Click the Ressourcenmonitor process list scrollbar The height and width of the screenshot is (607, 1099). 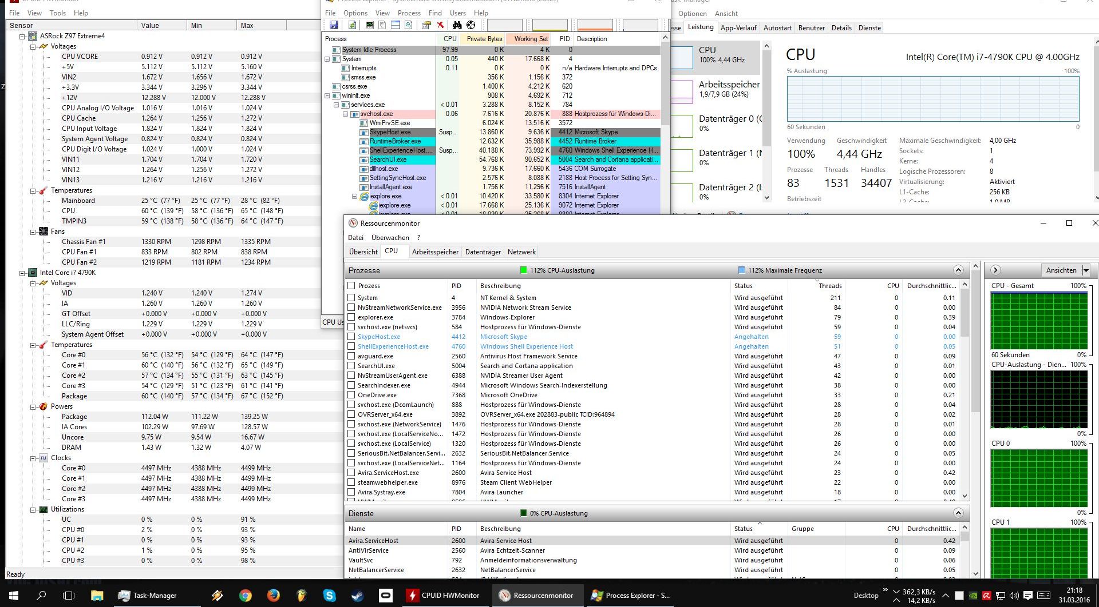[964, 390]
